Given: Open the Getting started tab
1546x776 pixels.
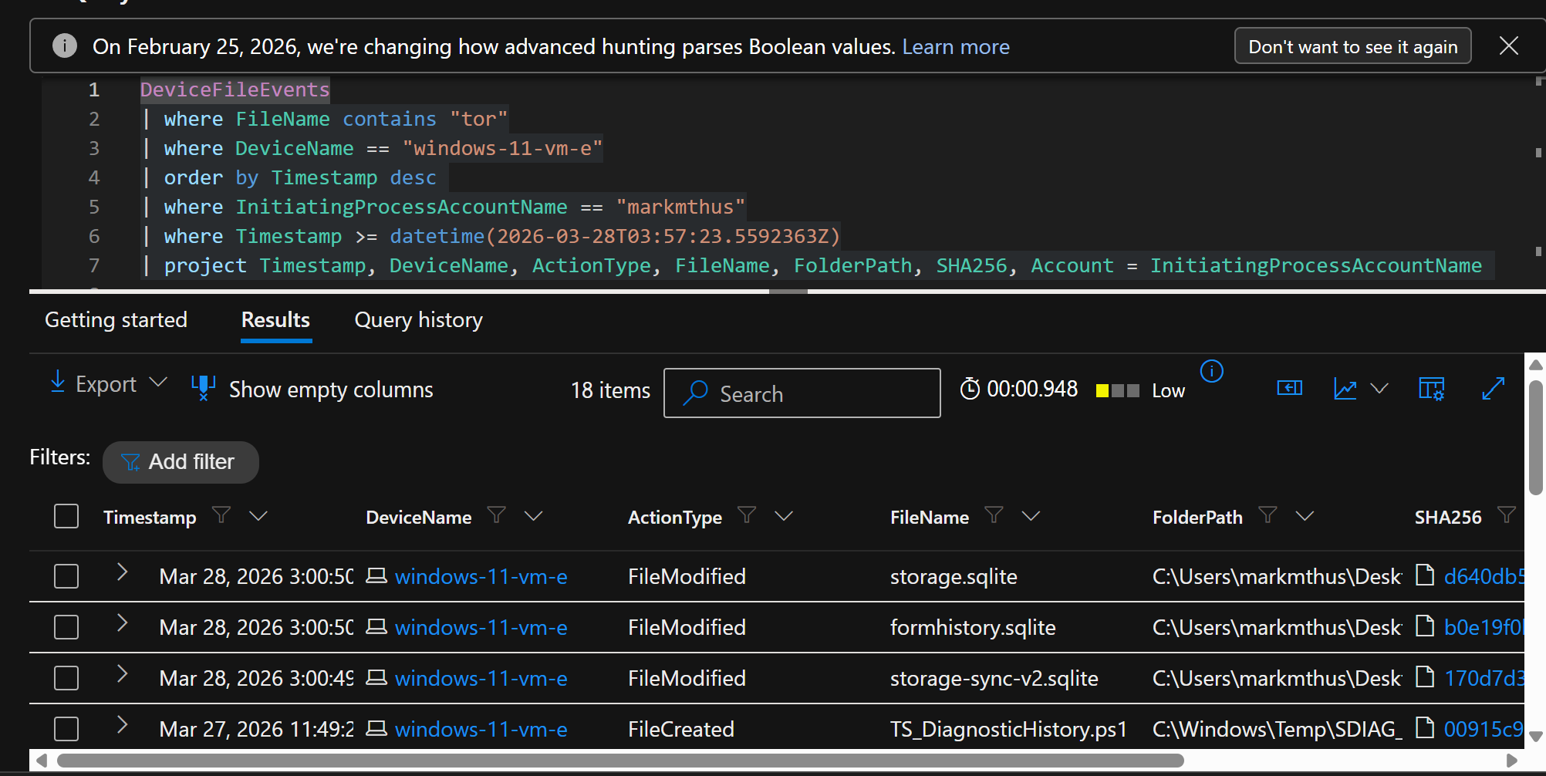Looking at the screenshot, I should (116, 320).
